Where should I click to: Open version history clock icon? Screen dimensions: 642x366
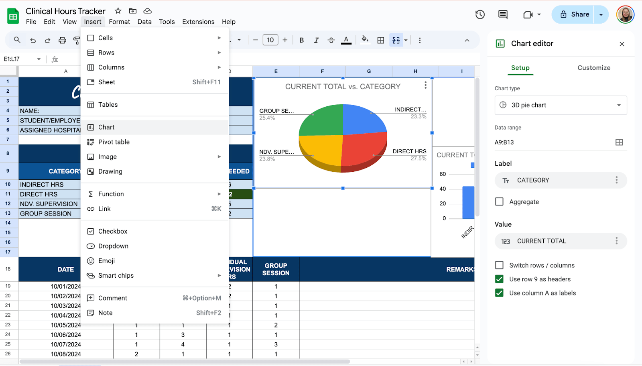(480, 15)
